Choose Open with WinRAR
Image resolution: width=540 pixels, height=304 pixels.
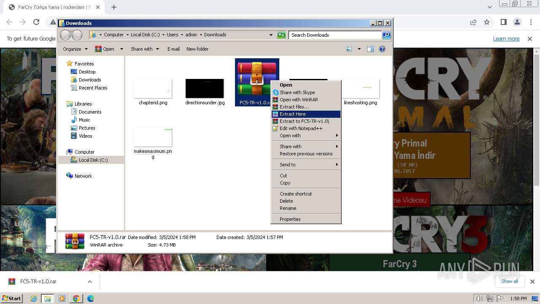pos(306,100)
